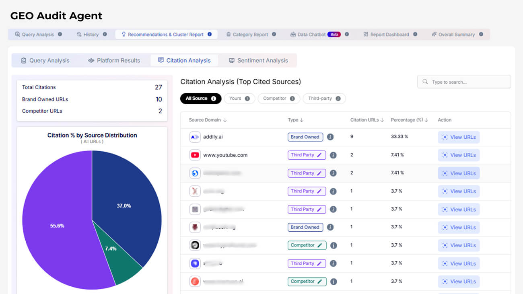Click the red circle favicon in bottom row
Viewport: 523px width, 294px height.
[195, 281]
